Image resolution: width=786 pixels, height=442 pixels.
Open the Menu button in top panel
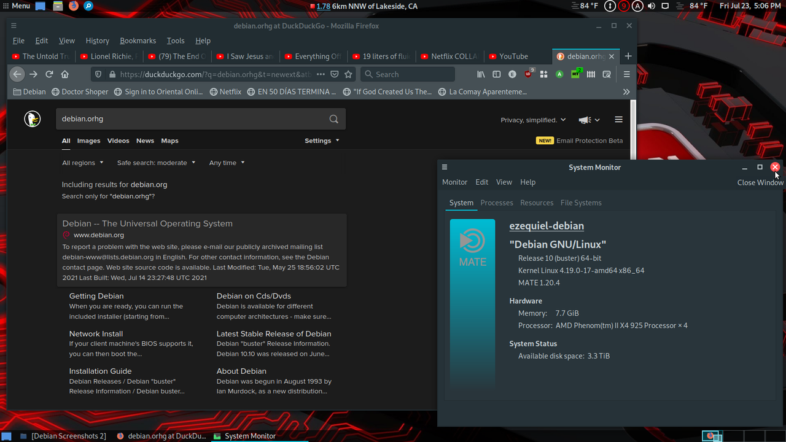point(16,6)
